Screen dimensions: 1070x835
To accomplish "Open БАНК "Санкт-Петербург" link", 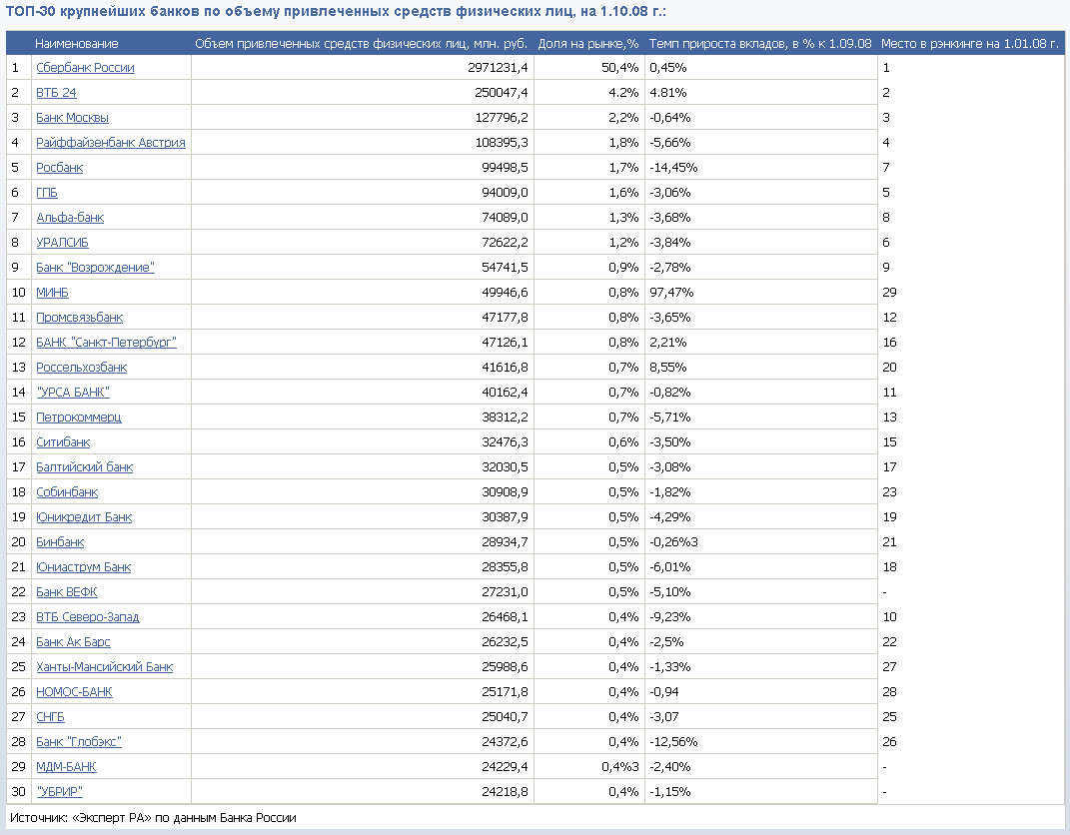I will [x=106, y=343].
